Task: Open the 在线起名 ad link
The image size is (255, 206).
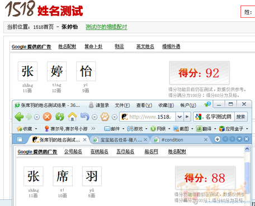Action: pos(99,151)
